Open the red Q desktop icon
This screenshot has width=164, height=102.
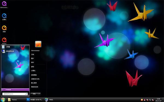point(4,40)
